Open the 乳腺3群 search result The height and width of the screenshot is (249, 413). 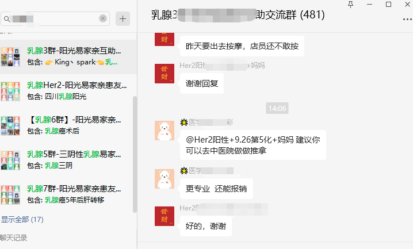pyautogui.click(x=68, y=56)
